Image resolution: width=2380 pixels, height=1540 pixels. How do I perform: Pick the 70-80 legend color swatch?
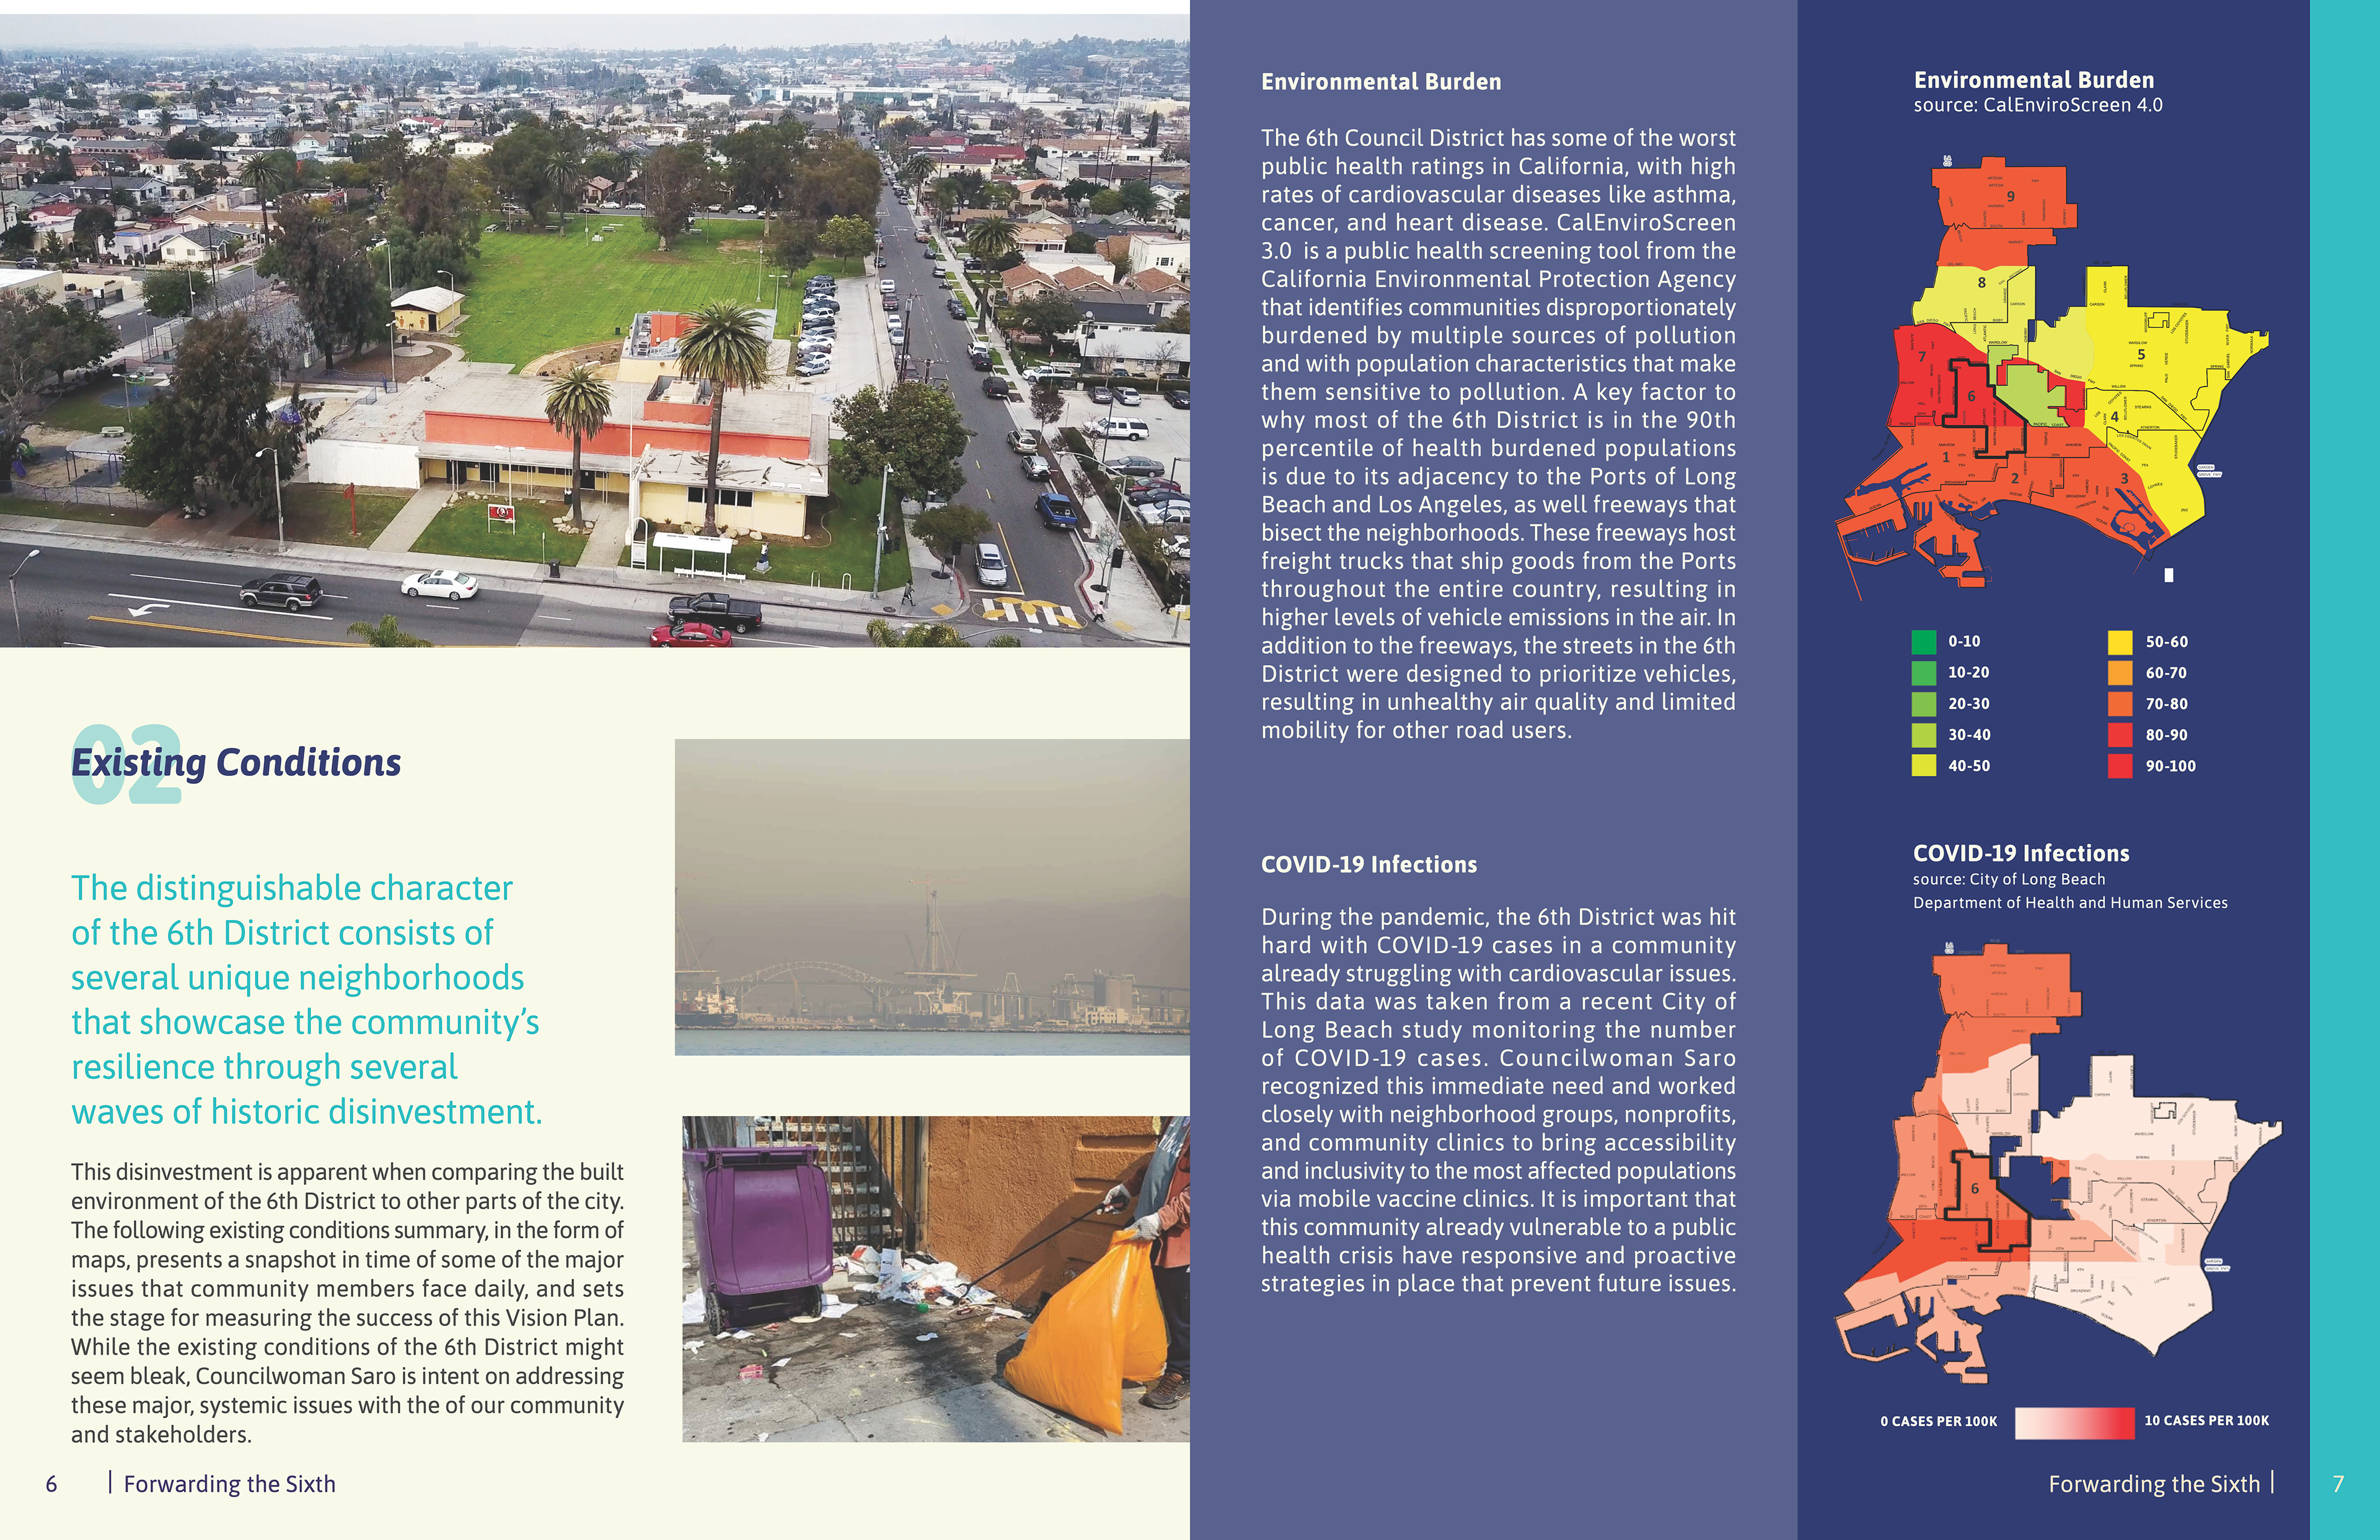(2120, 704)
